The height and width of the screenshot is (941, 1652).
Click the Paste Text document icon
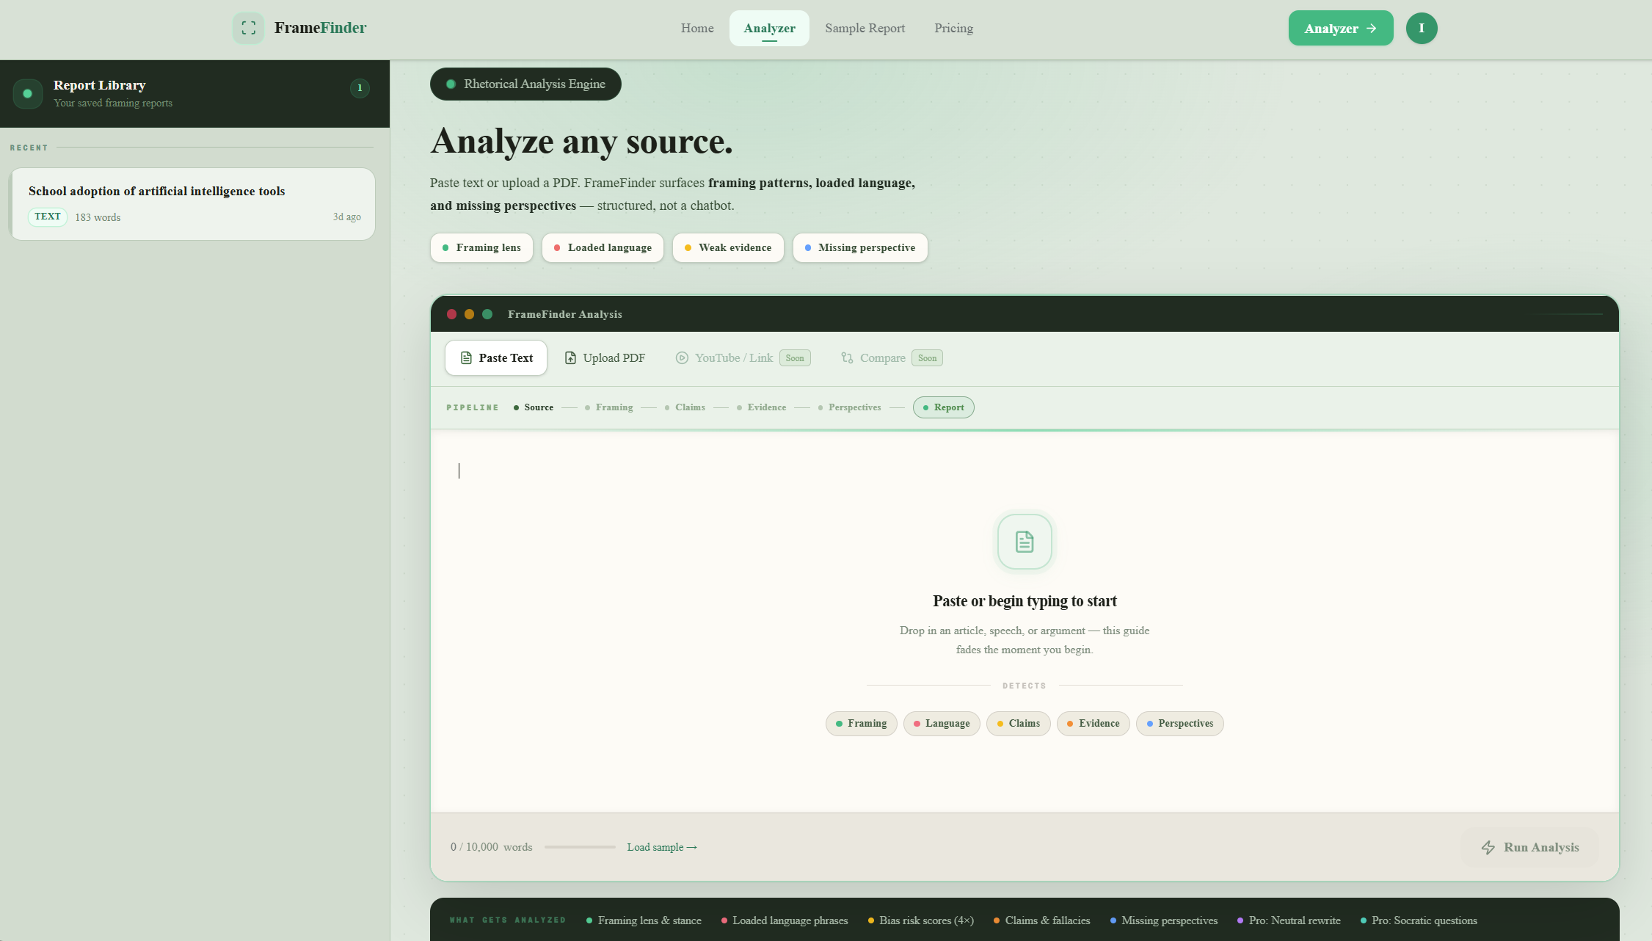pyautogui.click(x=466, y=358)
